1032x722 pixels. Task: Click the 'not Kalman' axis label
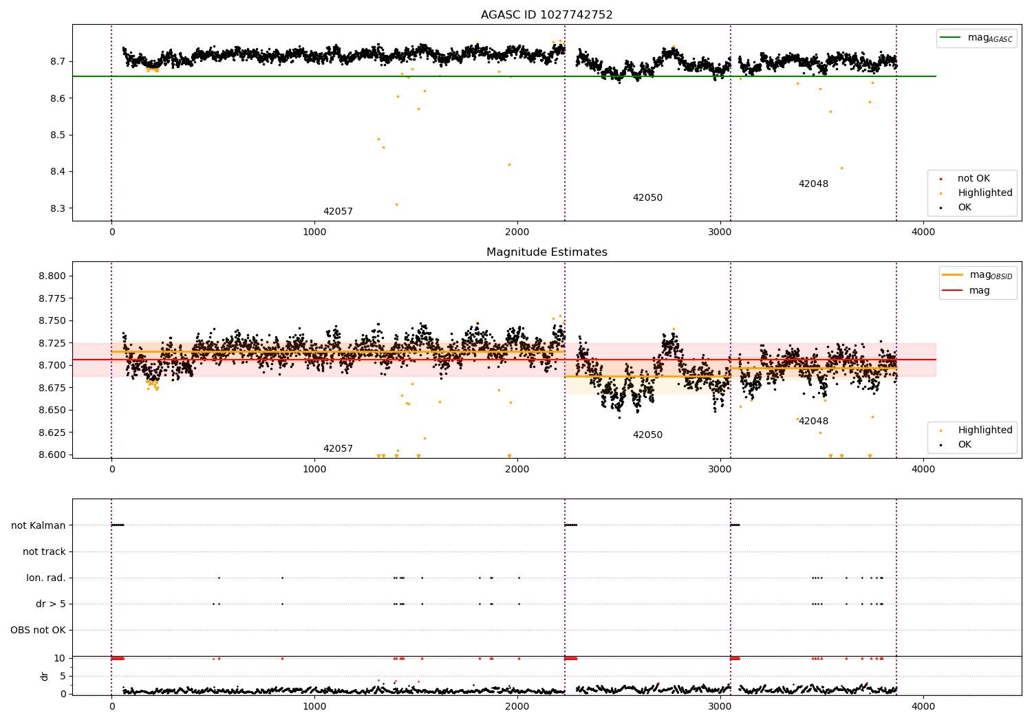point(39,525)
